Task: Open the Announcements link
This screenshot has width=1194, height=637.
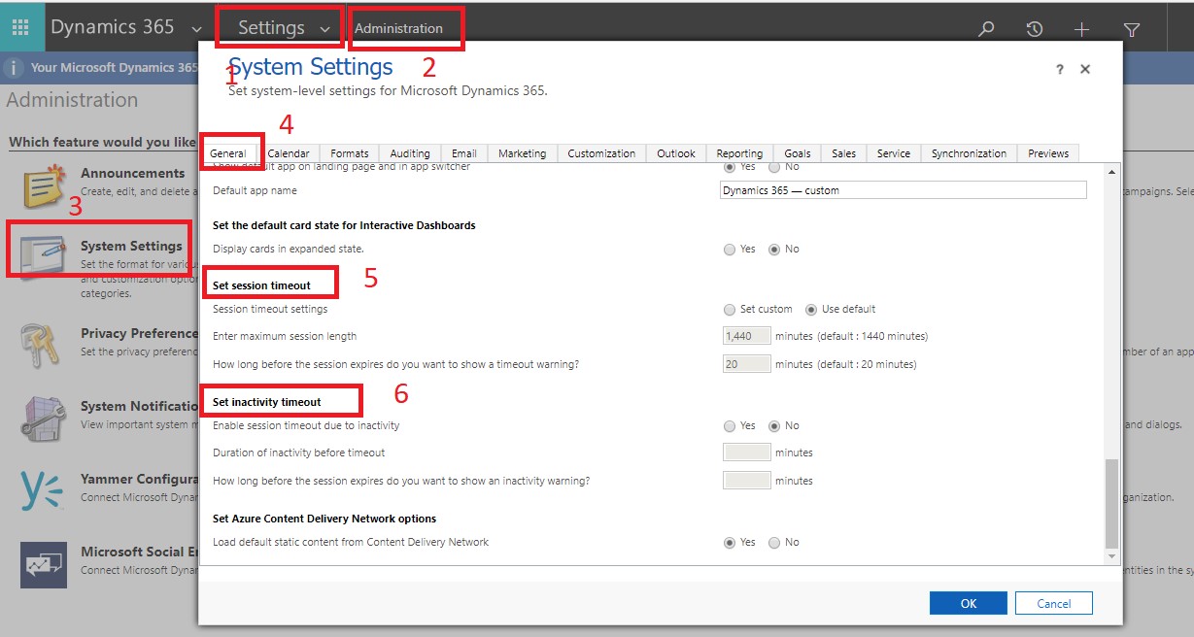Action: (x=133, y=174)
